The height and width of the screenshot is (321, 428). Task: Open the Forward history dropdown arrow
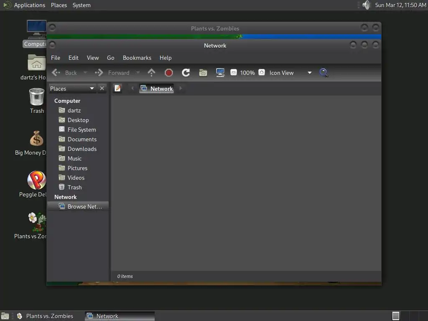tap(138, 73)
